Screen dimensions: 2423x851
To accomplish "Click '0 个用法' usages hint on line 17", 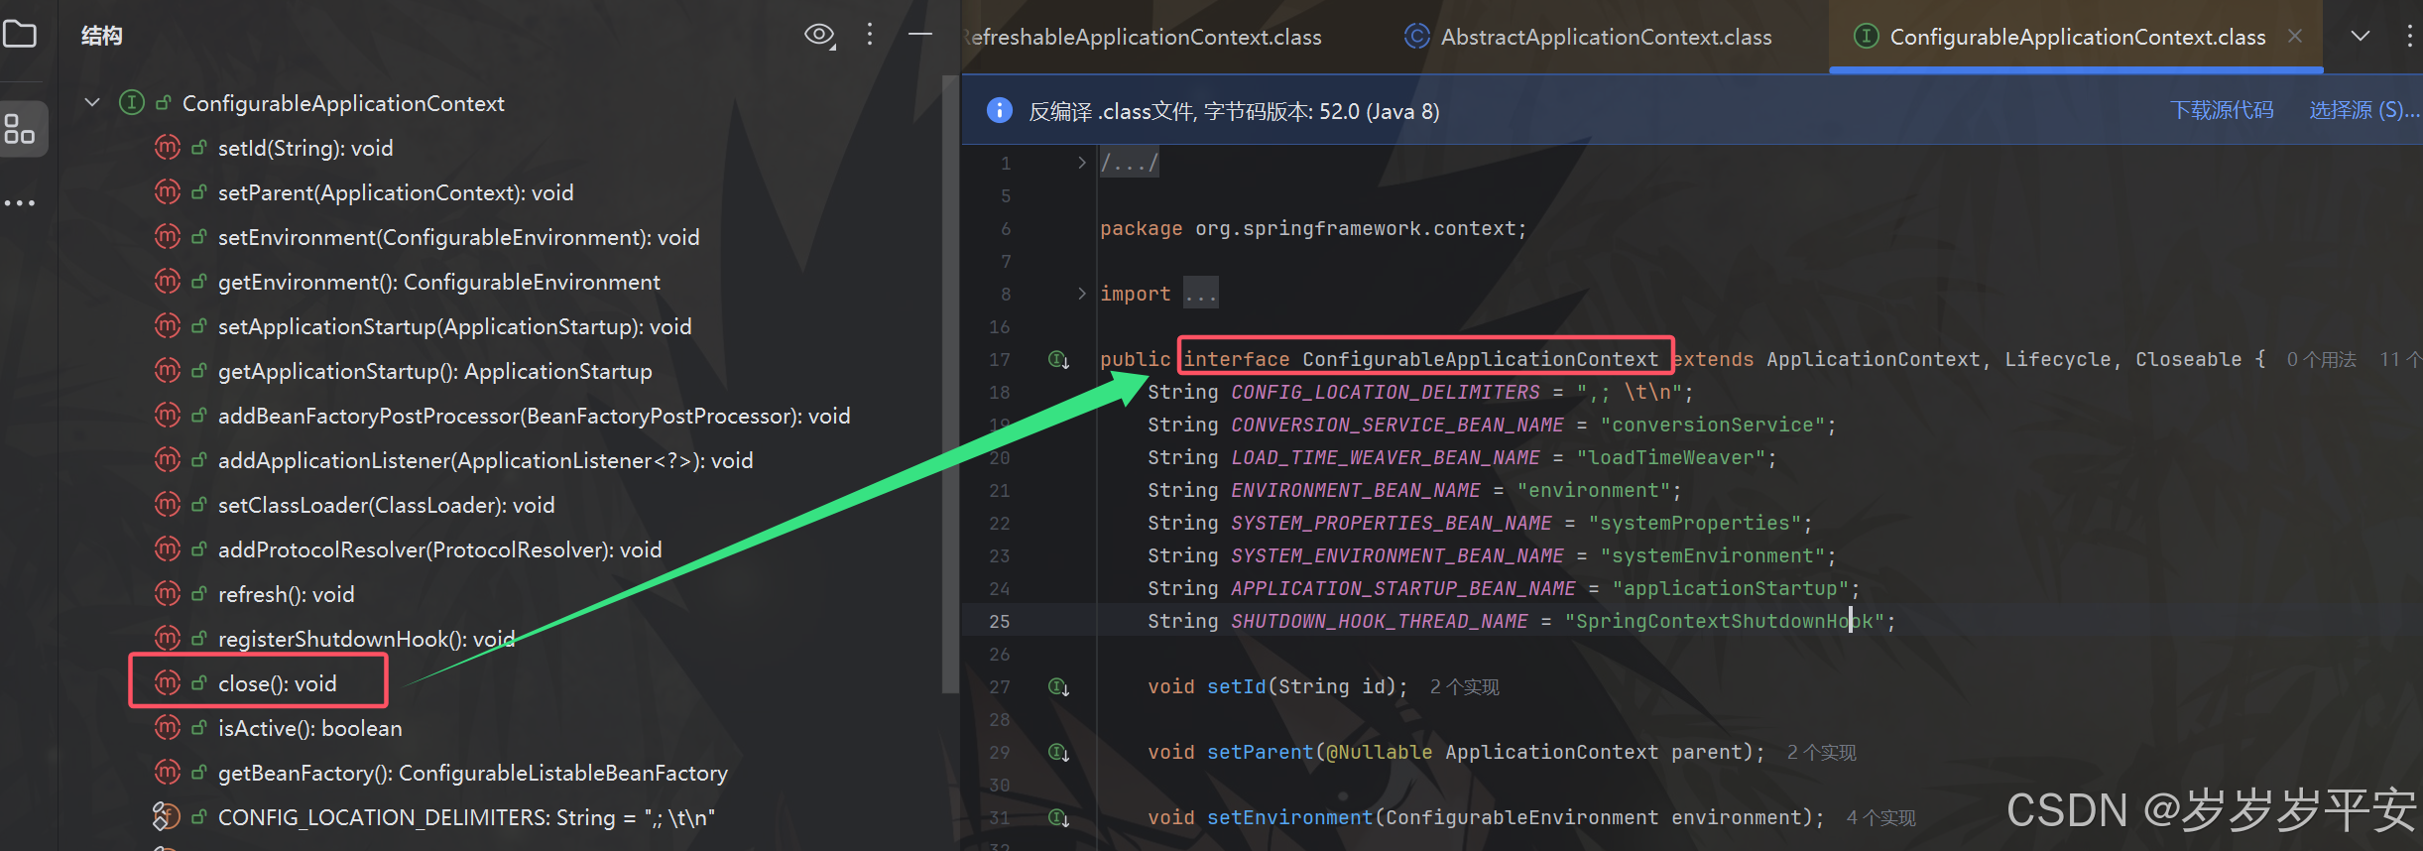I will coord(2321,359).
